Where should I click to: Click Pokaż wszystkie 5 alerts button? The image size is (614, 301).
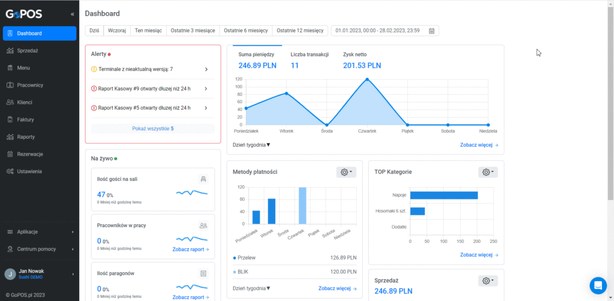point(153,128)
